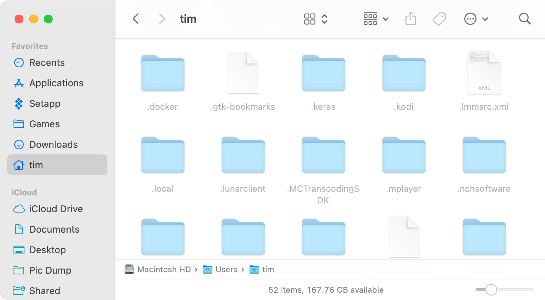
Task: Expand the view options chevron
Action: coord(324,18)
